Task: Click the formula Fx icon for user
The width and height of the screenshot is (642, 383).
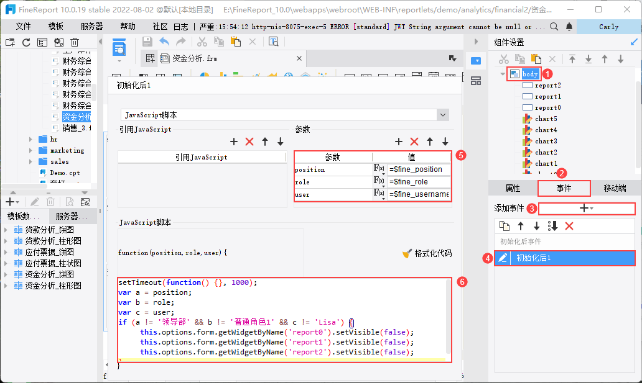Action: (x=379, y=194)
